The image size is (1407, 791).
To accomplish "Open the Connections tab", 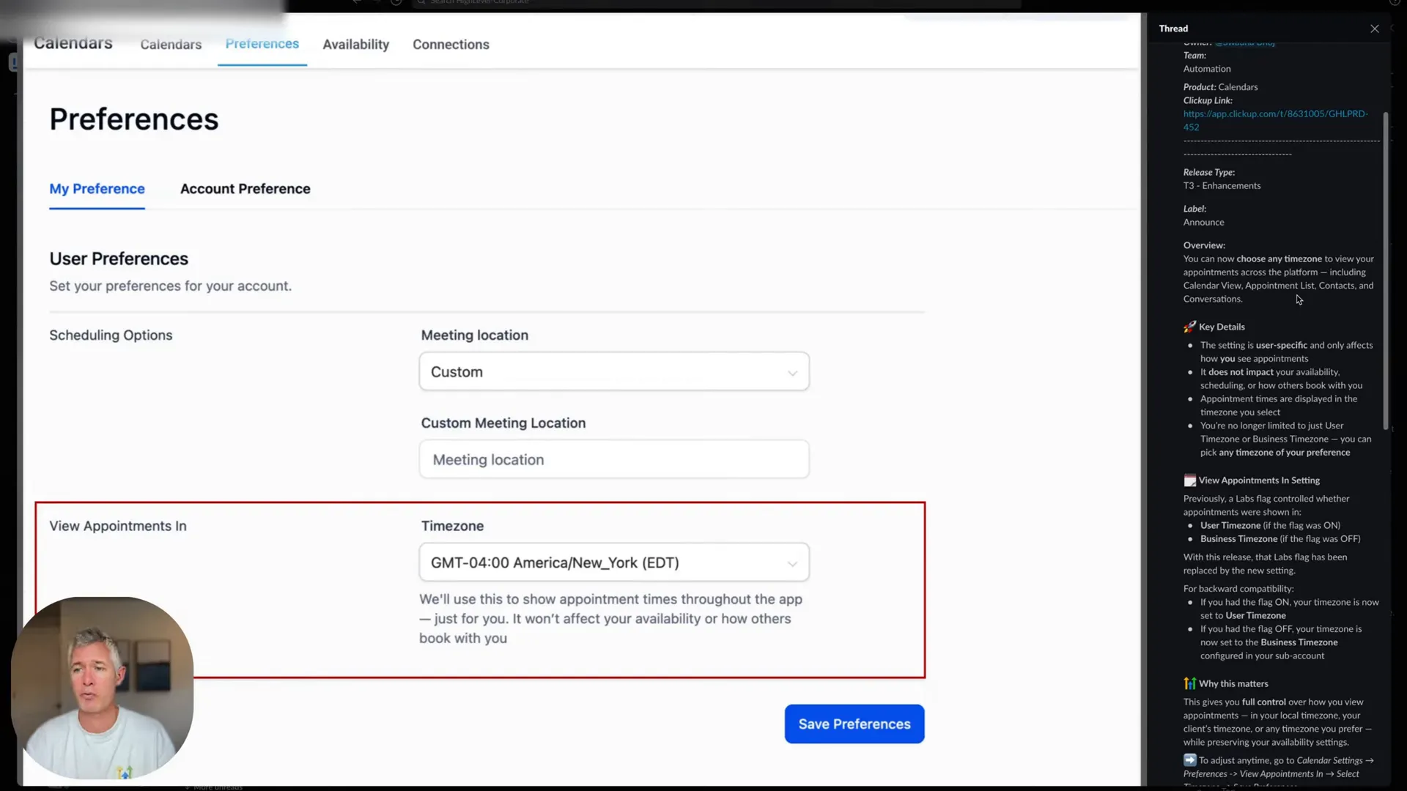I will (x=451, y=45).
